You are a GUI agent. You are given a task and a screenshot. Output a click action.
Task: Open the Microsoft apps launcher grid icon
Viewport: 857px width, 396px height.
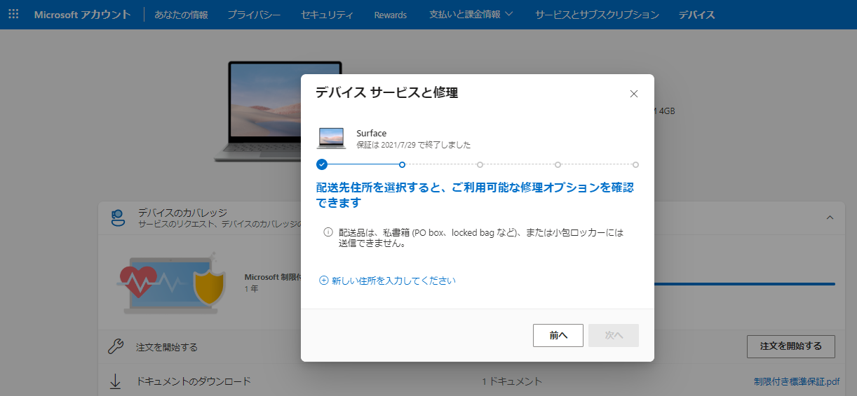pyautogui.click(x=13, y=14)
